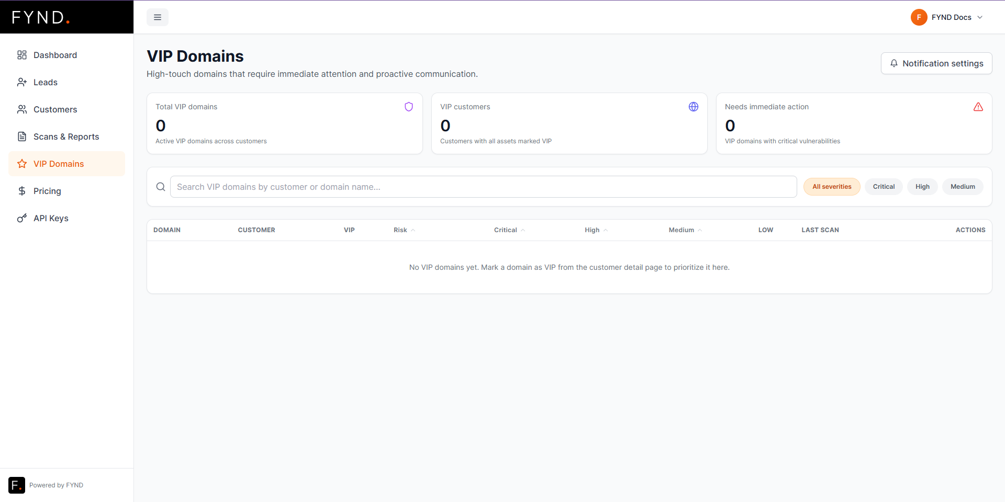Open Dashboard from the sidebar
The width and height of the screenshot is (1005, 502).
pyautogui.click(x=55, y=55)
